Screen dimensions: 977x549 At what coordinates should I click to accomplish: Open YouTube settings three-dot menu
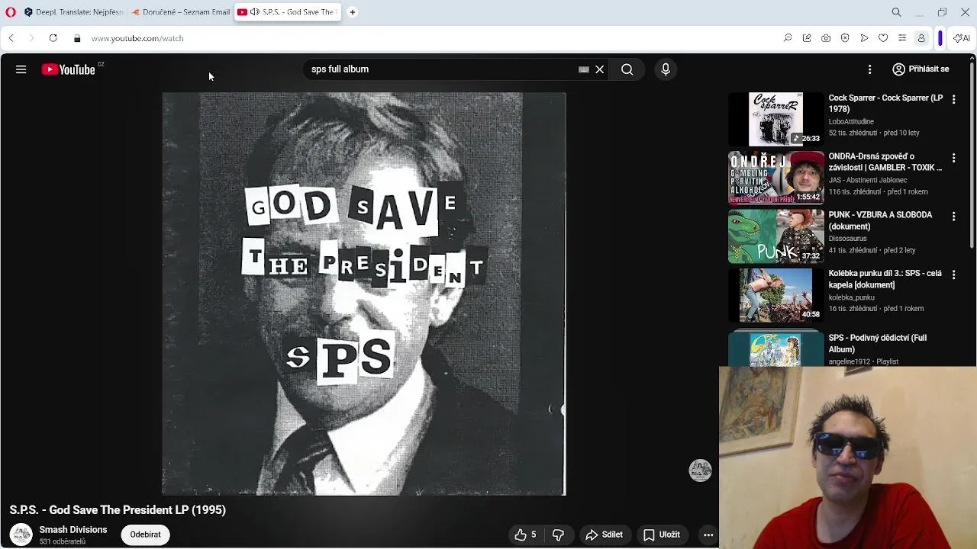[x=869, y=69]
